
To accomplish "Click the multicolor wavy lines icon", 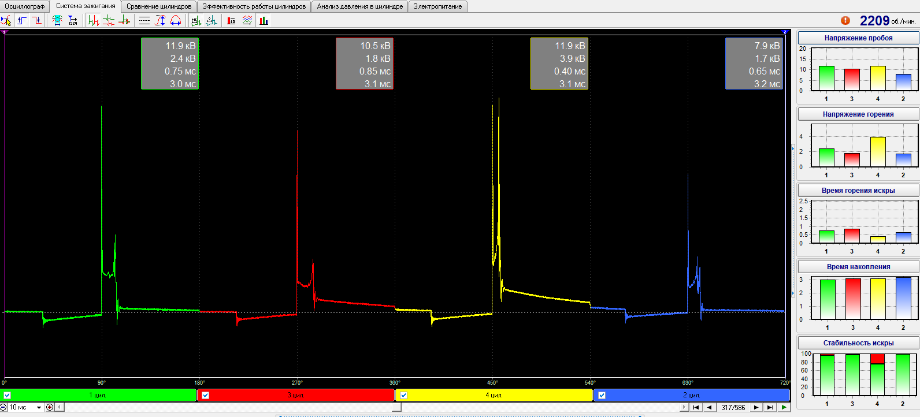I will coord(247,21).
